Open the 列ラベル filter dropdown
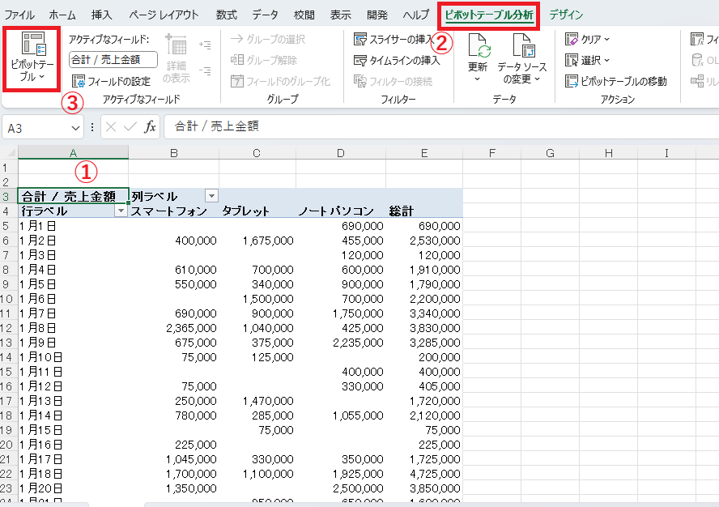The width and height of the screenshot is (719, 507). [211, 196]
